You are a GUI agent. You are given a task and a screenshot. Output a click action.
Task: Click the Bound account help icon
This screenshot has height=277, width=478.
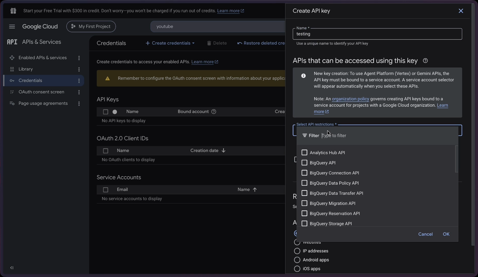pos(214,111)
